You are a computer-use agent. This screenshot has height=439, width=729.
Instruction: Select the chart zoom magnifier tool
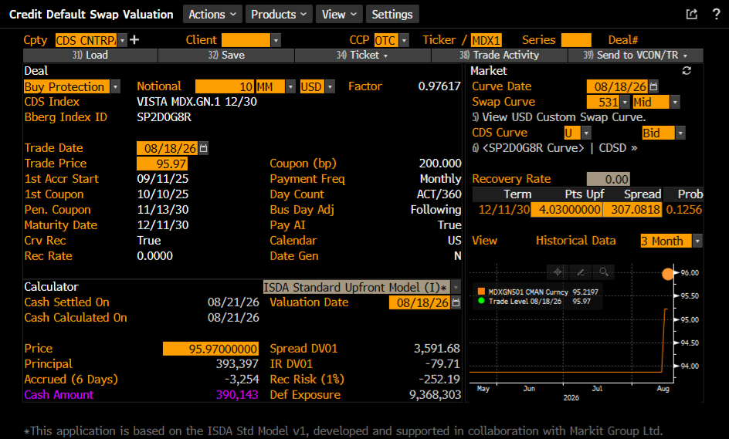603,272
